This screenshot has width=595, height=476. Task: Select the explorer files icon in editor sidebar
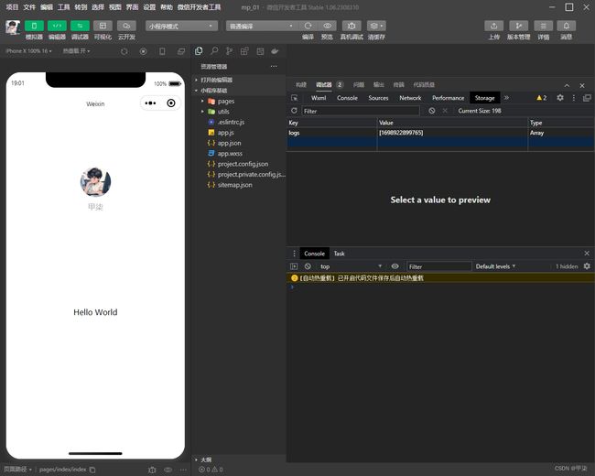(199, 51)
